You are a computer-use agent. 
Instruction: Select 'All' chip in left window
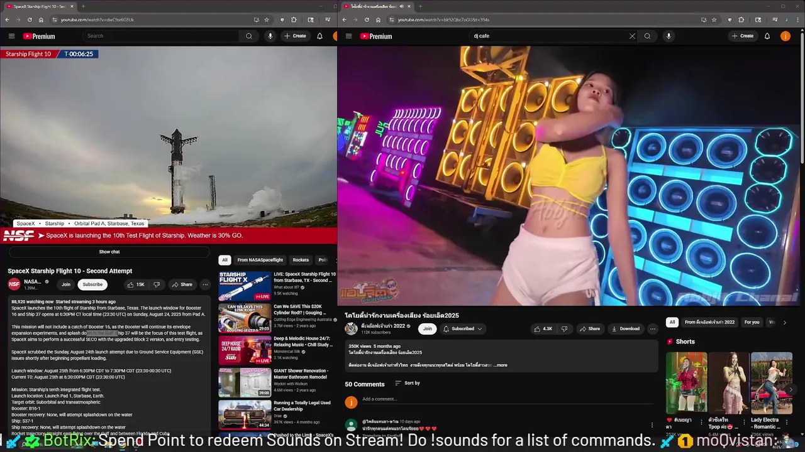pyautogui.click(x=225, y=260)
